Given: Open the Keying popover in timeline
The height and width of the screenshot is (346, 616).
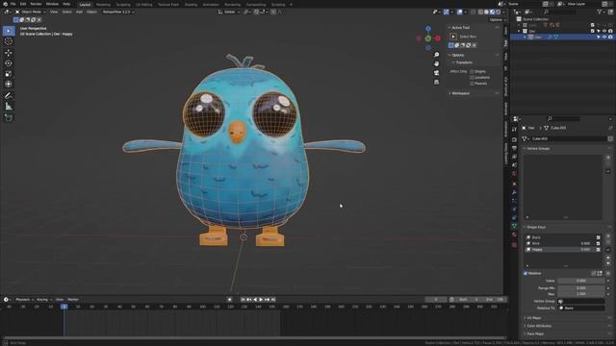Looking at the screenshot, I should tap(44, 299).
